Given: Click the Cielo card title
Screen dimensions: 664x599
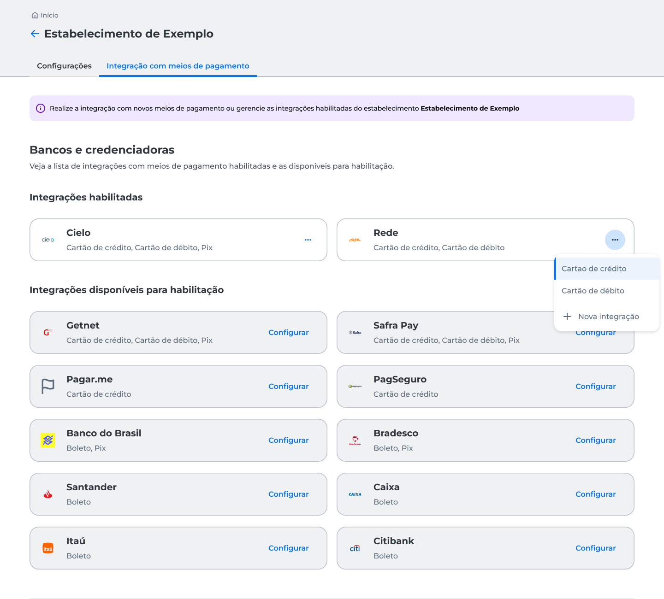Looking at the screenshot, I should tap(78, 233).
